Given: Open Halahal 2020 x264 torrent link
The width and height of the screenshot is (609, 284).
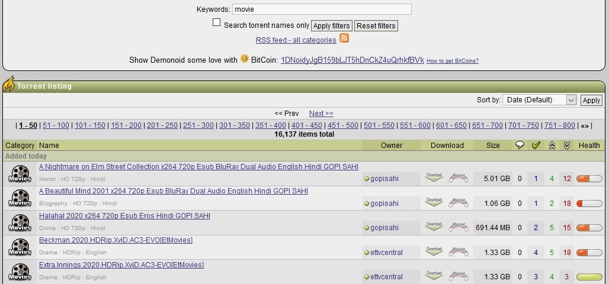Looking at the screenshot, I should click(x=124, y=216).
